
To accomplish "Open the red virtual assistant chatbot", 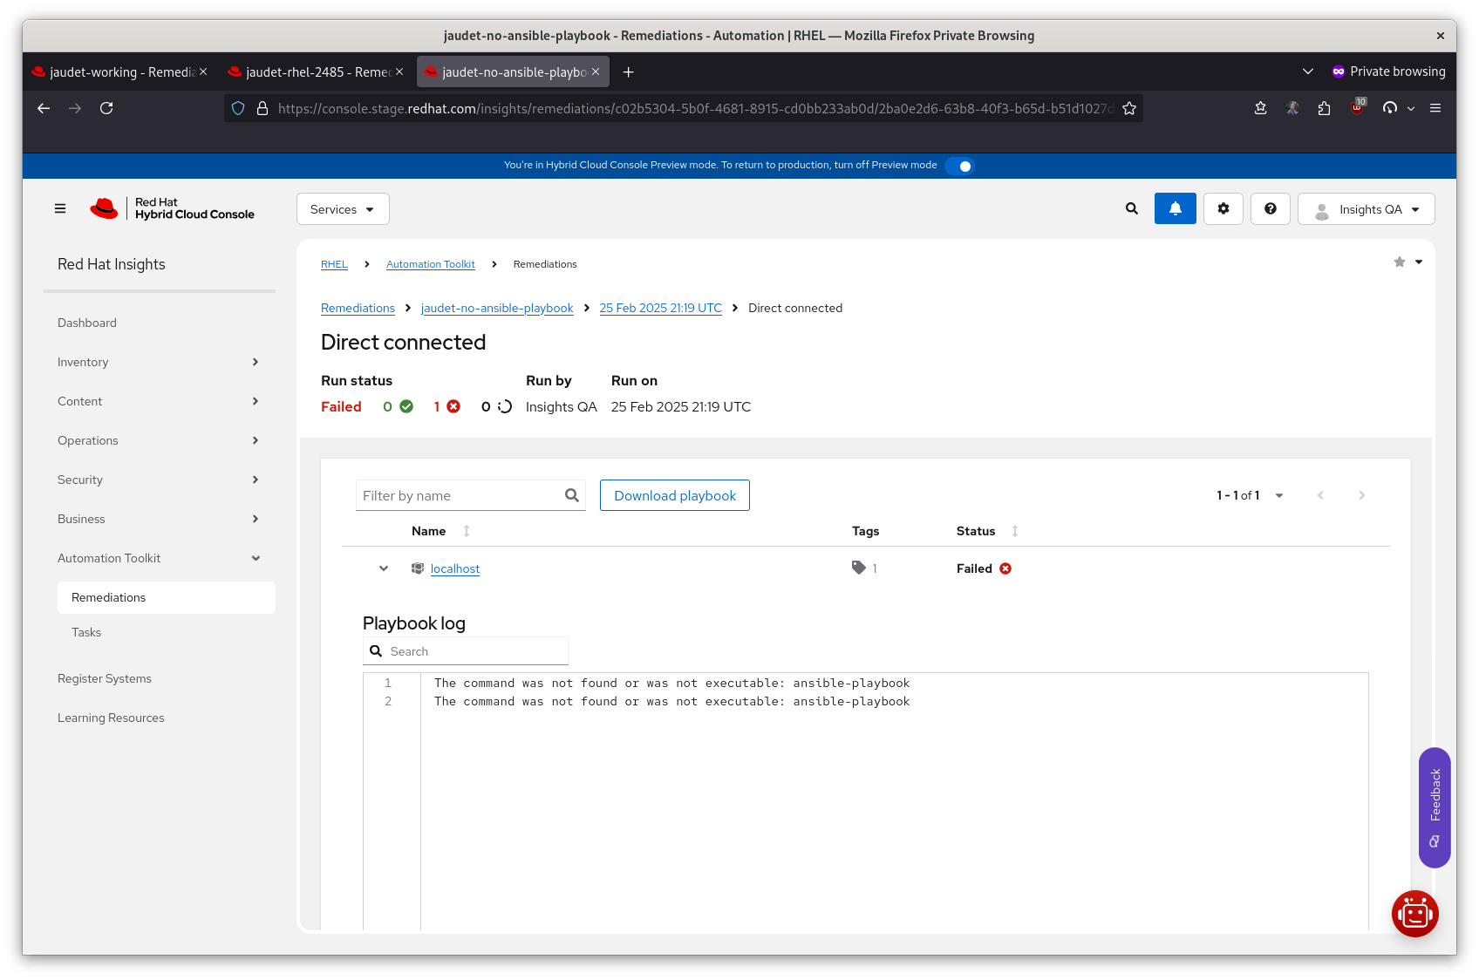I will point(1414,914).
